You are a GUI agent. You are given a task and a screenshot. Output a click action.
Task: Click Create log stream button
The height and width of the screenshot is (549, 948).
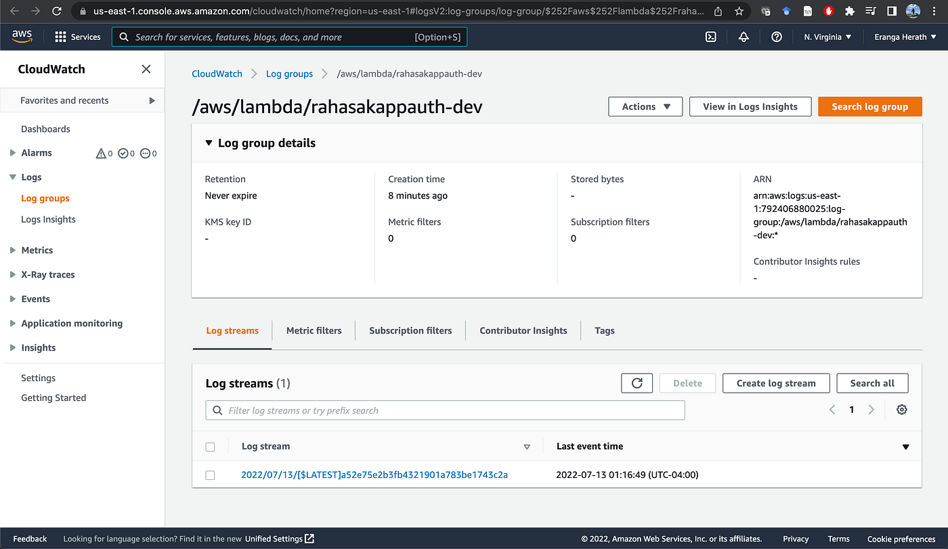click(x=776, y=383)
